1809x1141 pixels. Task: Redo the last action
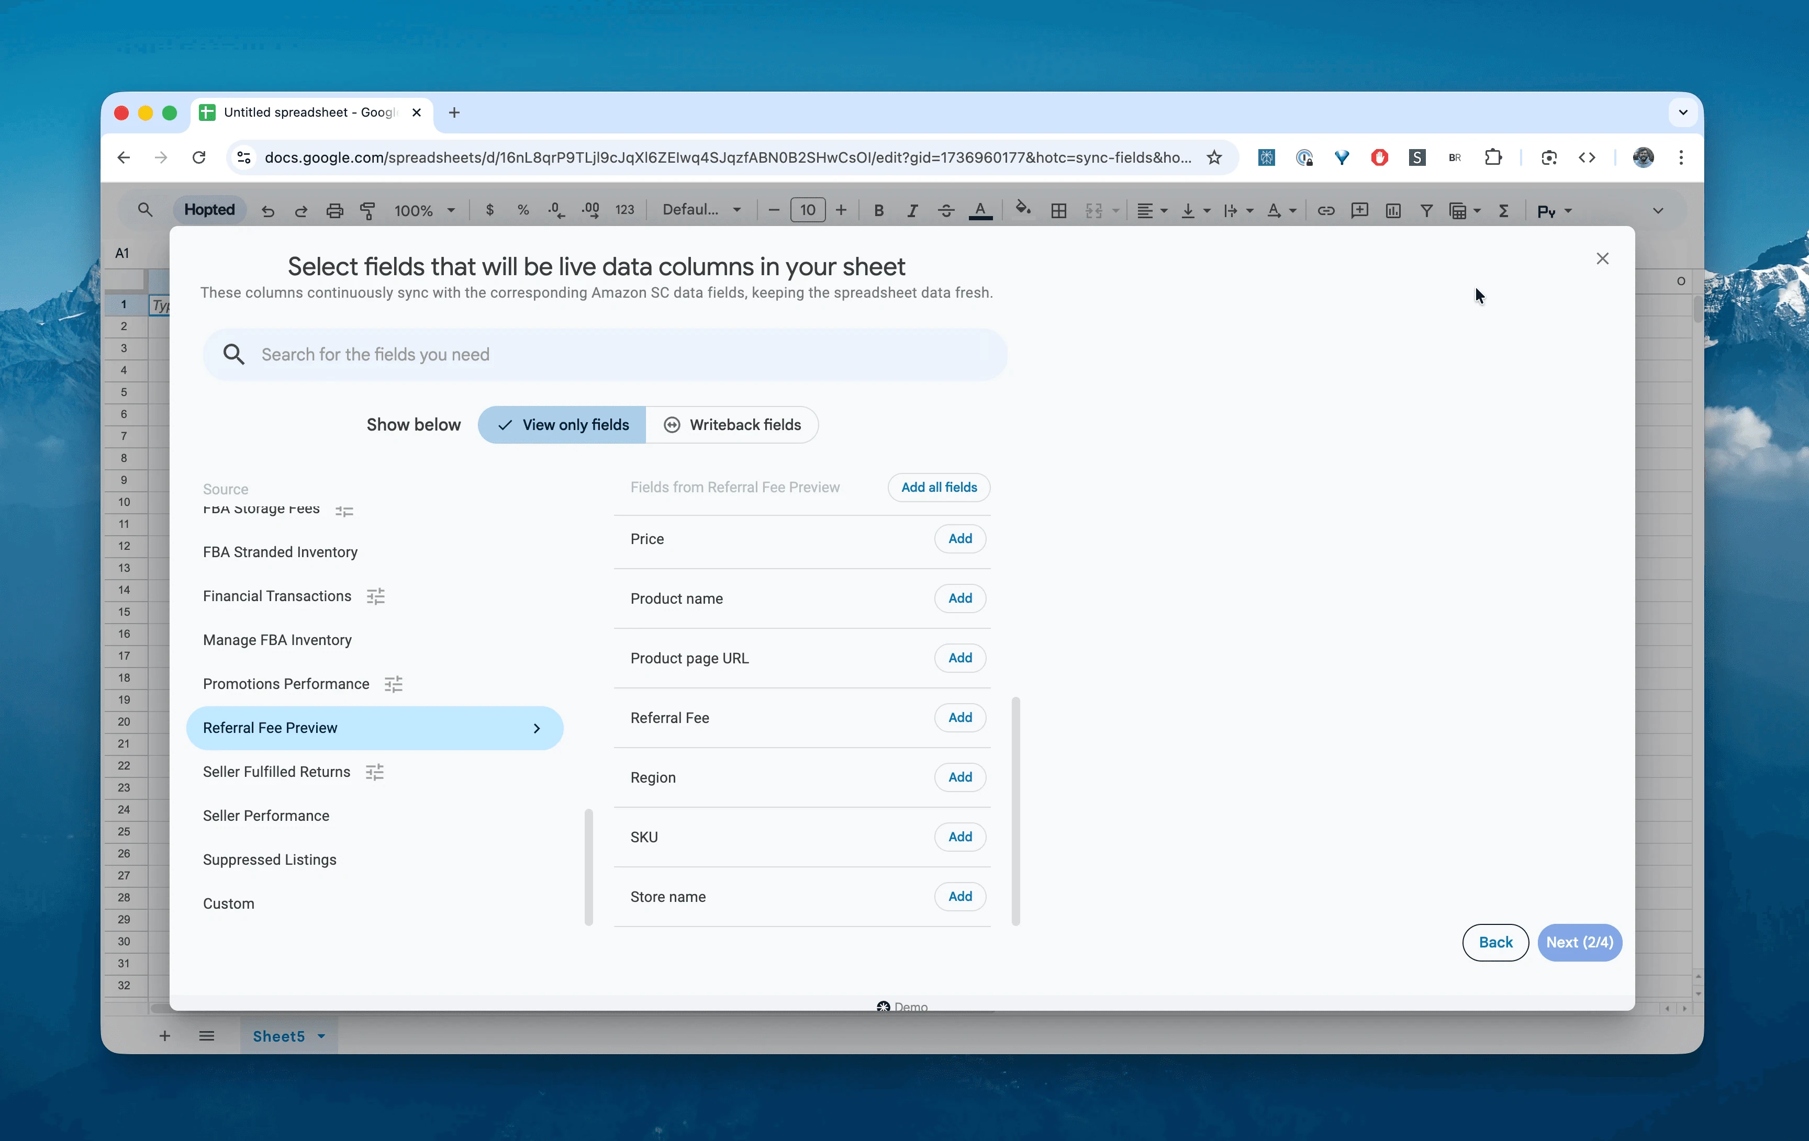[300, 211]
